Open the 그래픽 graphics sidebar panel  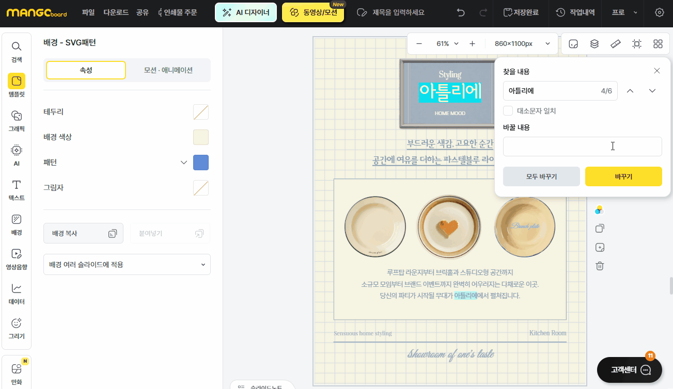pos(17,120)
